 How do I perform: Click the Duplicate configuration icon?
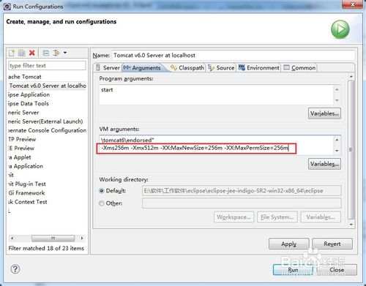22,53
